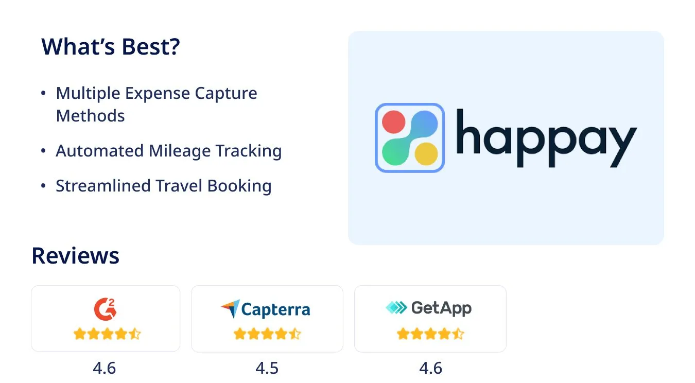Screen dimensions: 695x383
Task: Click the Happay colorful square logo icon
Action: [x=410, y=137]
